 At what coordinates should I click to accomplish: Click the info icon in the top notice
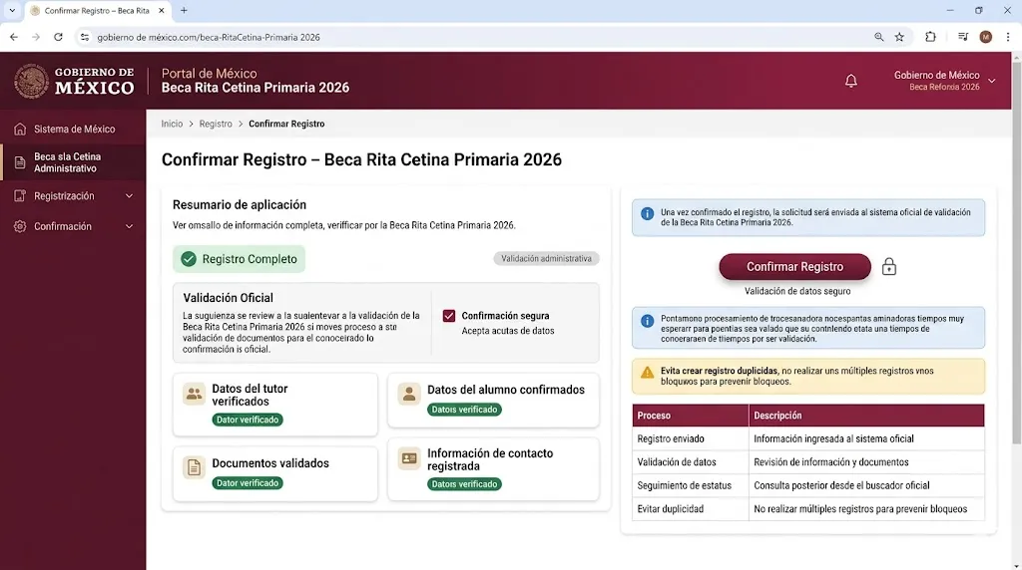(647, 213)
